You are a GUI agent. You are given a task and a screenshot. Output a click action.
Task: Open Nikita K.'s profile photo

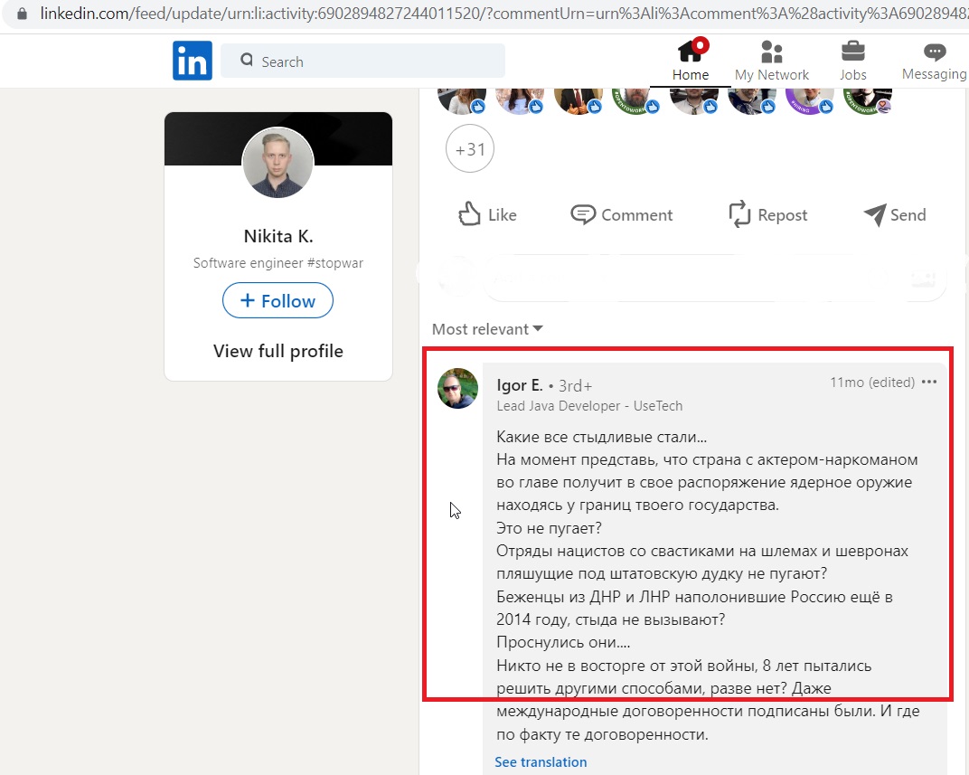(x=278, y=163)
